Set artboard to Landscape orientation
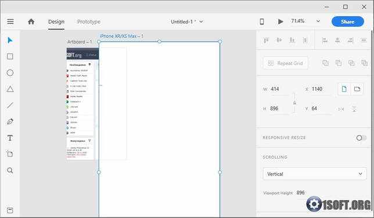 click(357, 89)
